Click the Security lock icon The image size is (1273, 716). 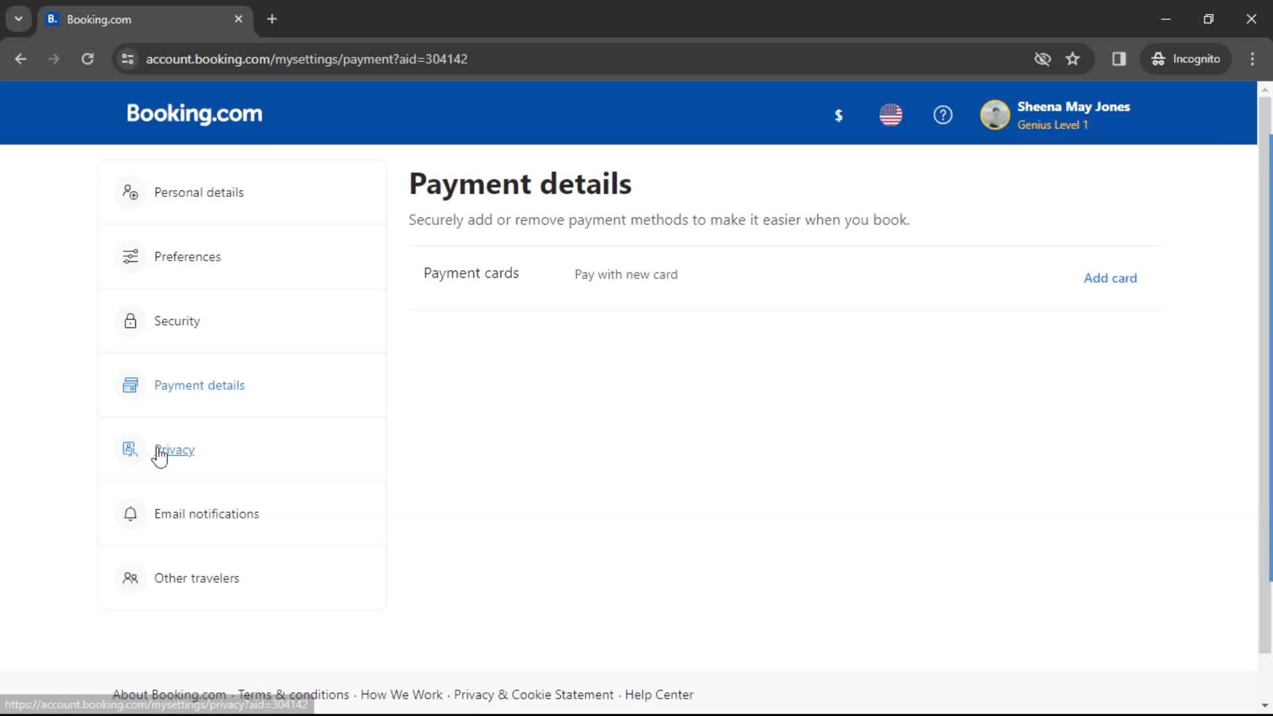pos(131,321)
